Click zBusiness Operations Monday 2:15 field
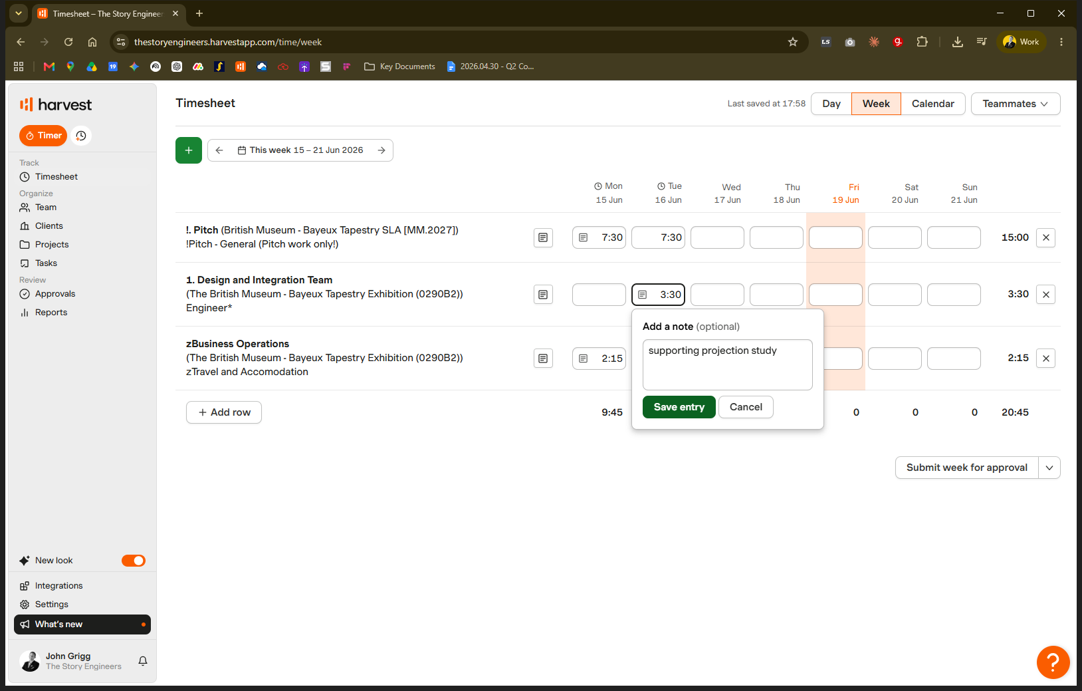This screenshot has height=691, width=1082. (599, 358)
